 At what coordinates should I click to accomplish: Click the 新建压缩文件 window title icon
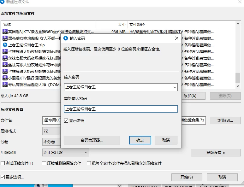[x=2, y=2]
